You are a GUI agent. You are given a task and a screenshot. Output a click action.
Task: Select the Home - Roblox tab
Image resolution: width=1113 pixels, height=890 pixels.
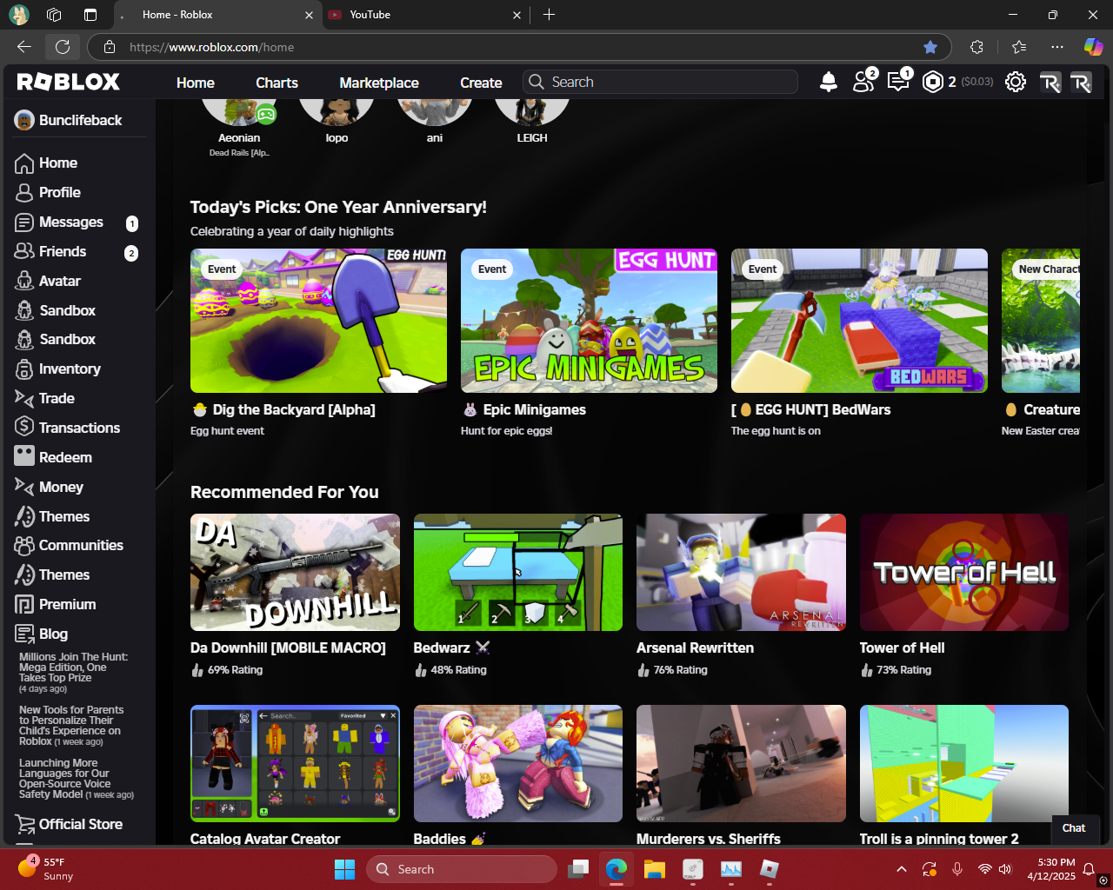point(217,15)
